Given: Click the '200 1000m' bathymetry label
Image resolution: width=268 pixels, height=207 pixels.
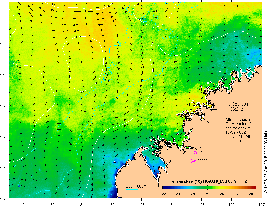Looking at the screenshot, I should [136, 186].
